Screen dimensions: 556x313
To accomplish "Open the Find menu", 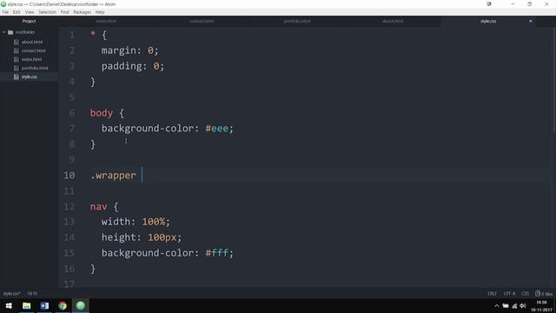I will (64, 12).
